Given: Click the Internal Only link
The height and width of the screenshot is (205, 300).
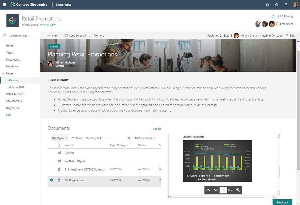Looking at the screenshot, I should point(48,25).
